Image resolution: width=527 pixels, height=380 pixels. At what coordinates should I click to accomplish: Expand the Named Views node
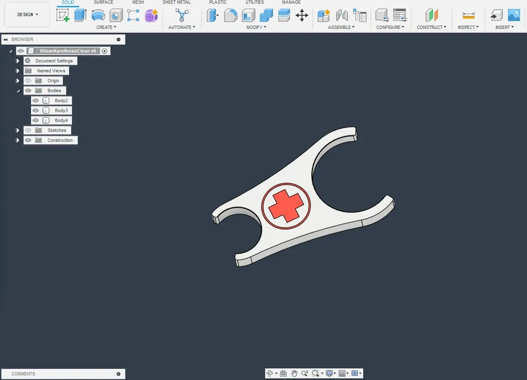click(x=18, y=71)
